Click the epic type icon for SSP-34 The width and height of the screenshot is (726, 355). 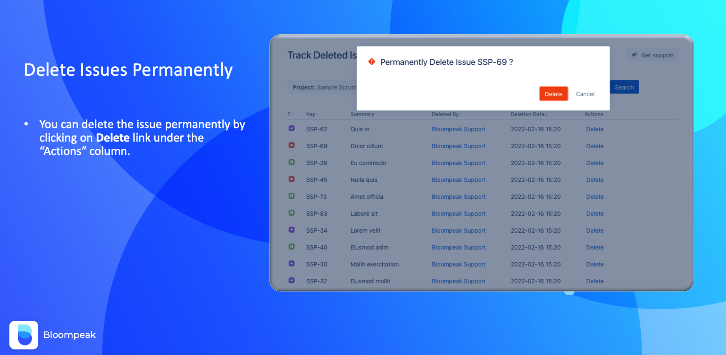tap(292, 230)
